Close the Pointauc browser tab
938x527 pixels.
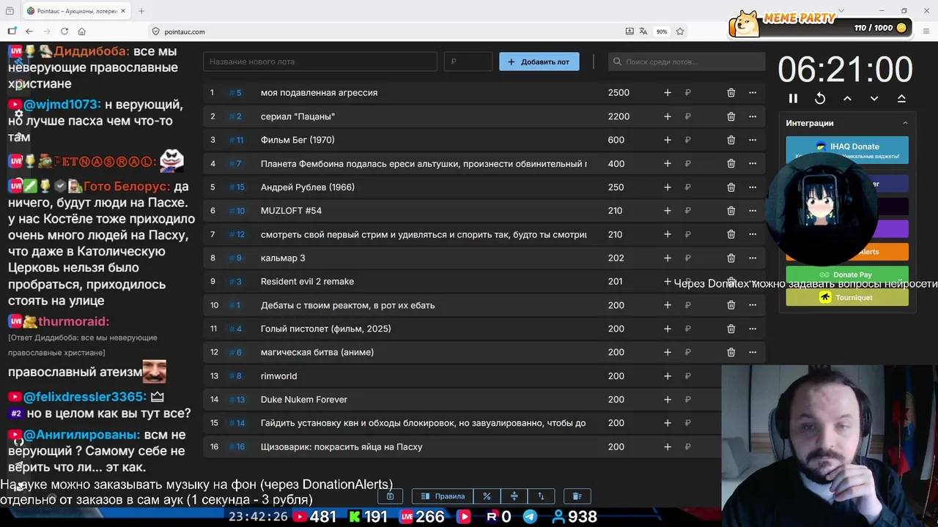click(x=123, y=11)
